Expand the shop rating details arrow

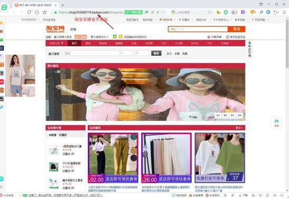[150, 37]
